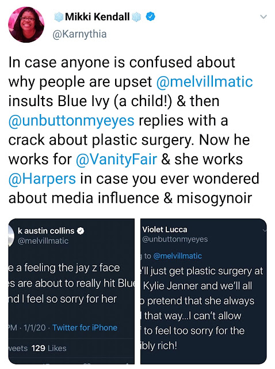This screenshot has height=369, width=275.
Task: Open the display name Mikki Kendall
Action: tap(97, 17)
